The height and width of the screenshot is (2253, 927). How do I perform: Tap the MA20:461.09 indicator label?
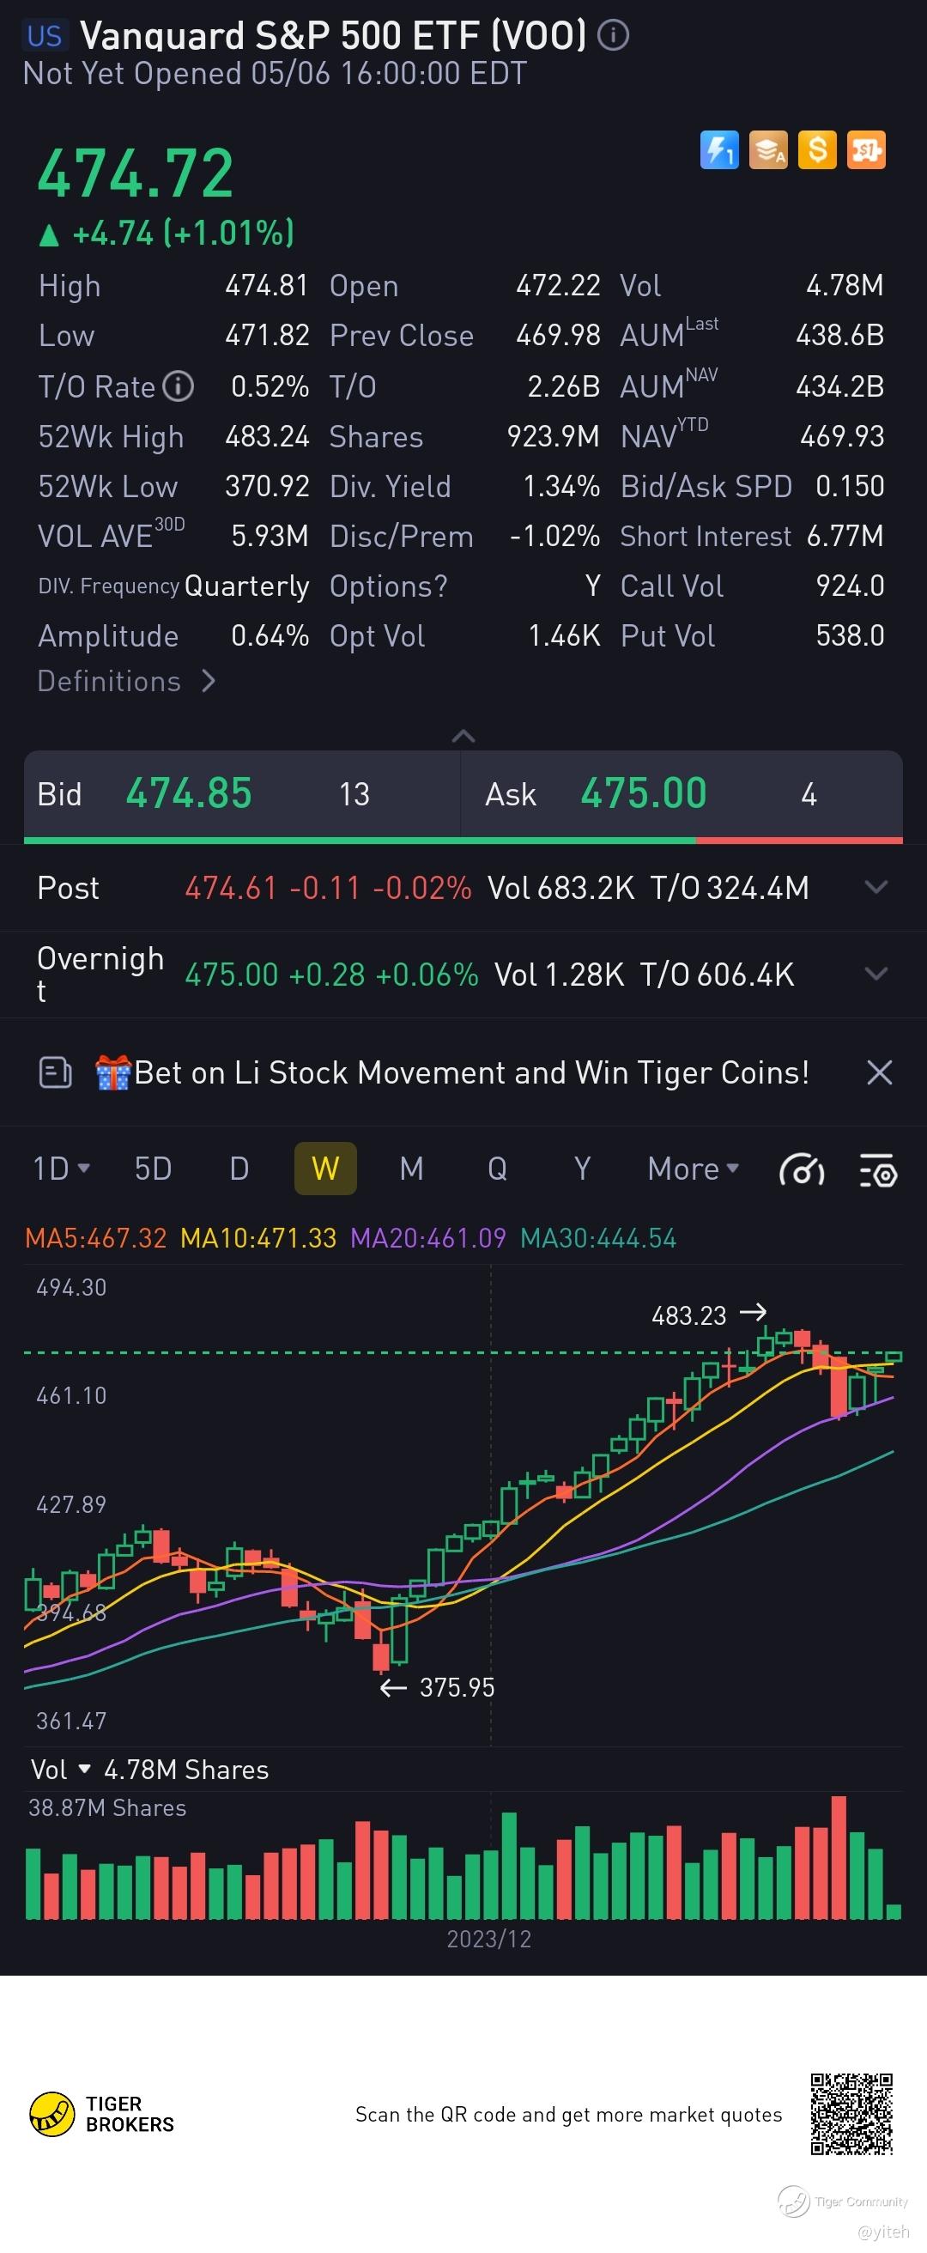427,1237
